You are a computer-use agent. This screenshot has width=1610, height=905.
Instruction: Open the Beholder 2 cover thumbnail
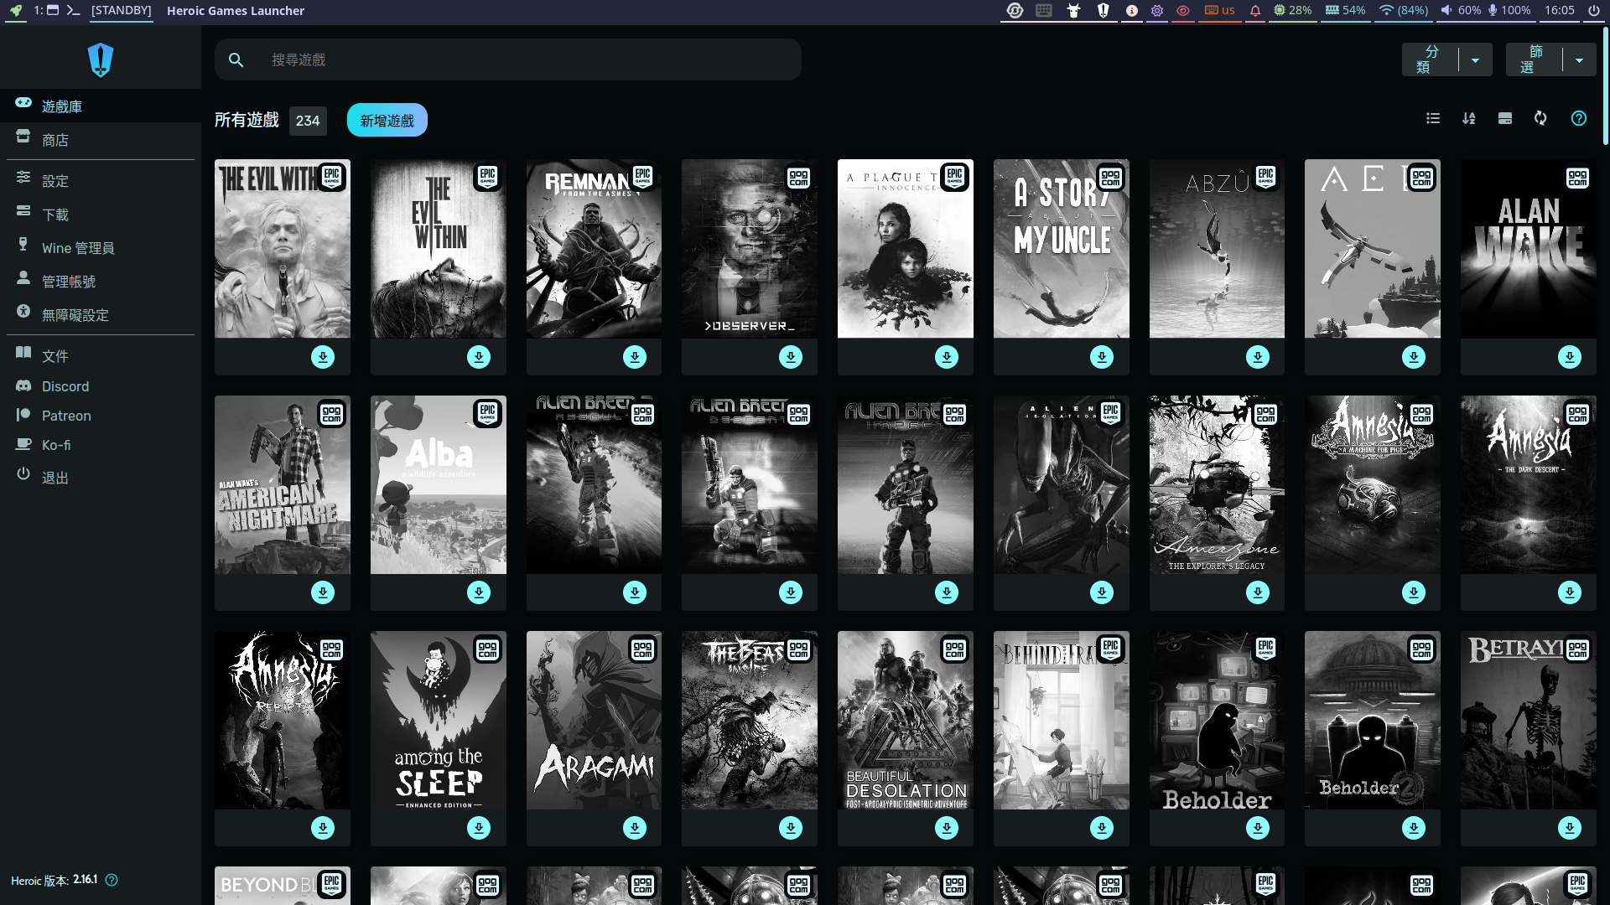click(1373, 721)
